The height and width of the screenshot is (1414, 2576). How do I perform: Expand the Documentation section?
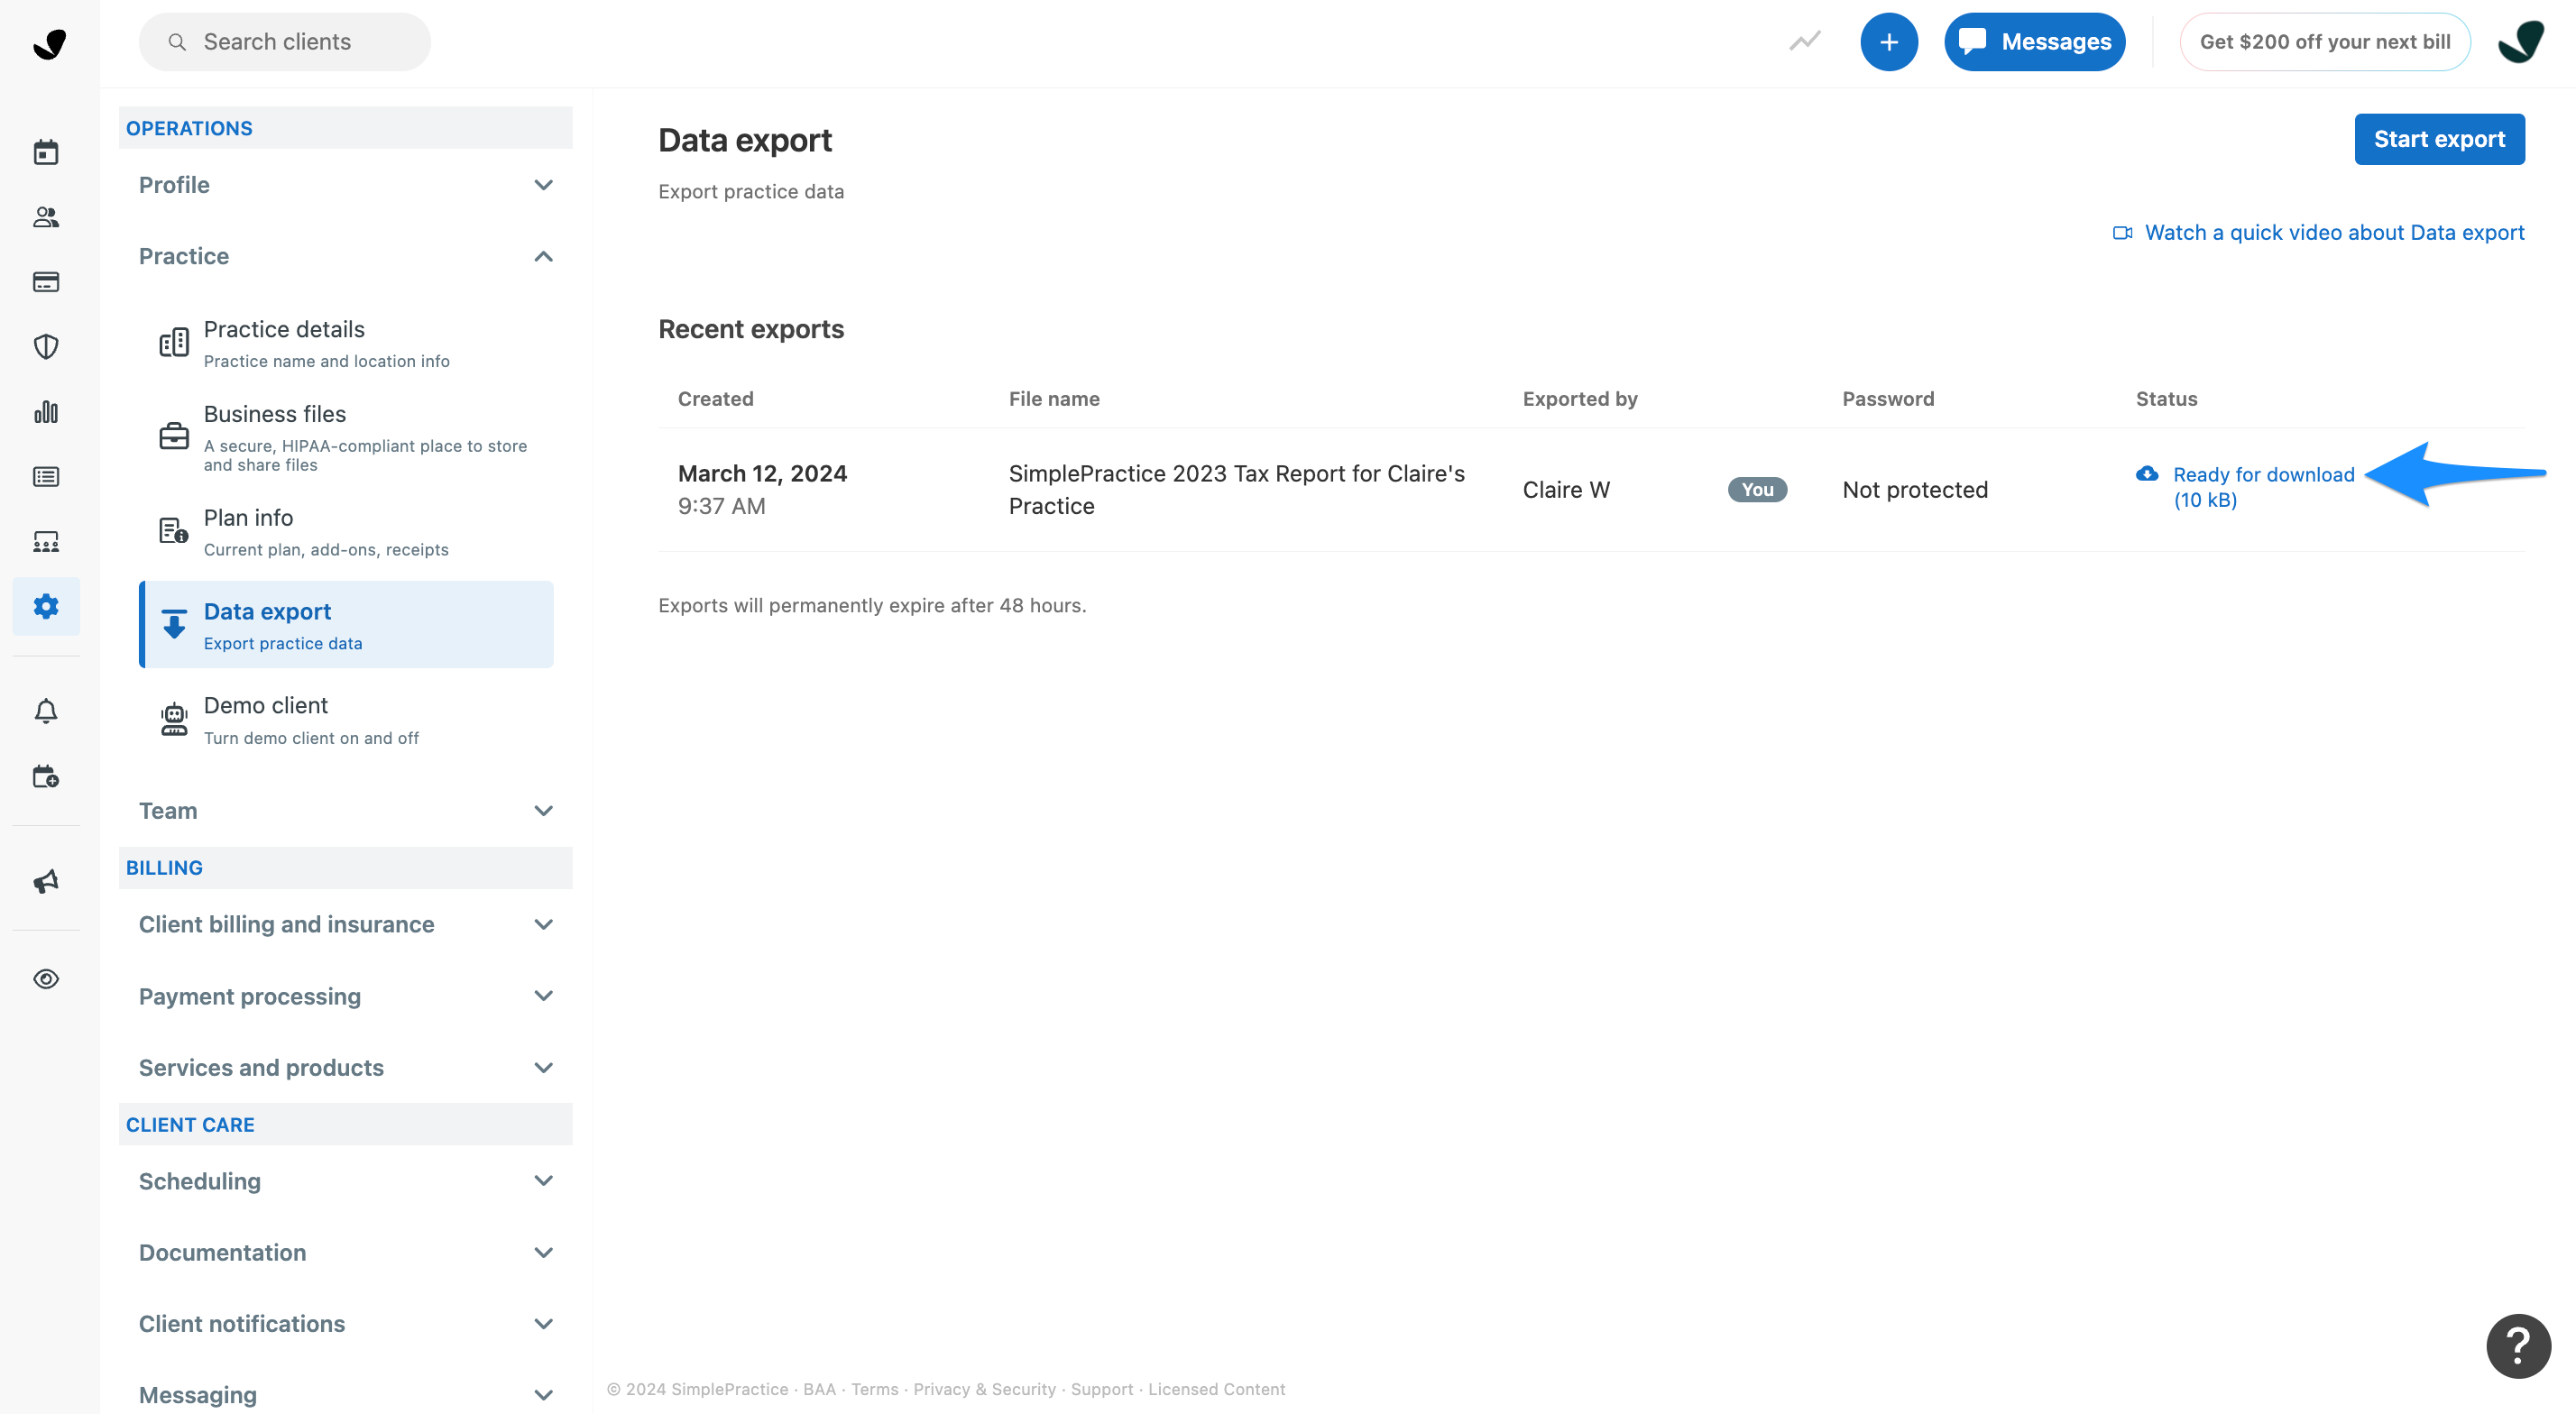pos(346,1252)
